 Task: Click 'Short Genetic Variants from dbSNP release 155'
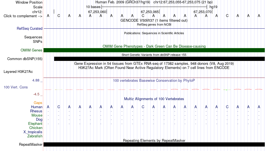click(154, 55)
